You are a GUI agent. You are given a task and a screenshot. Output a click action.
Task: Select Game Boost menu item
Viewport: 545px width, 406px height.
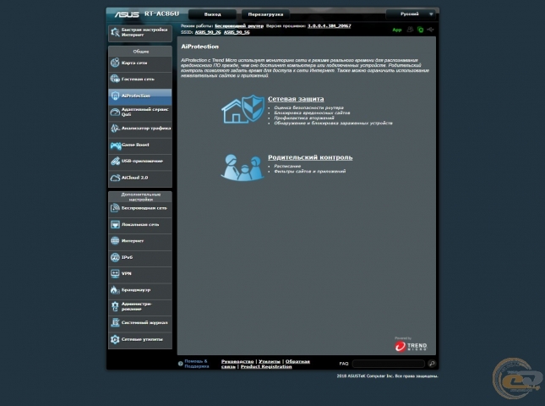coord(140,145)
